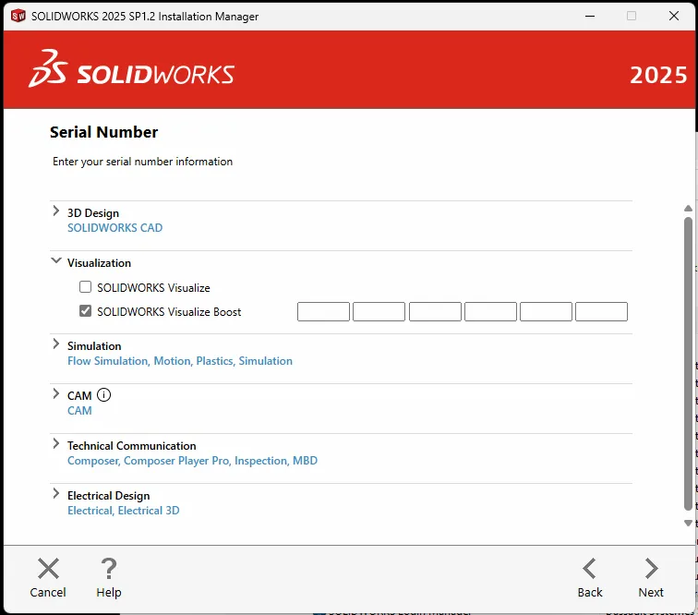Screen dimensions: 698x615
Task: Open Help via question mark icon
Action: (x=109, y=569)
